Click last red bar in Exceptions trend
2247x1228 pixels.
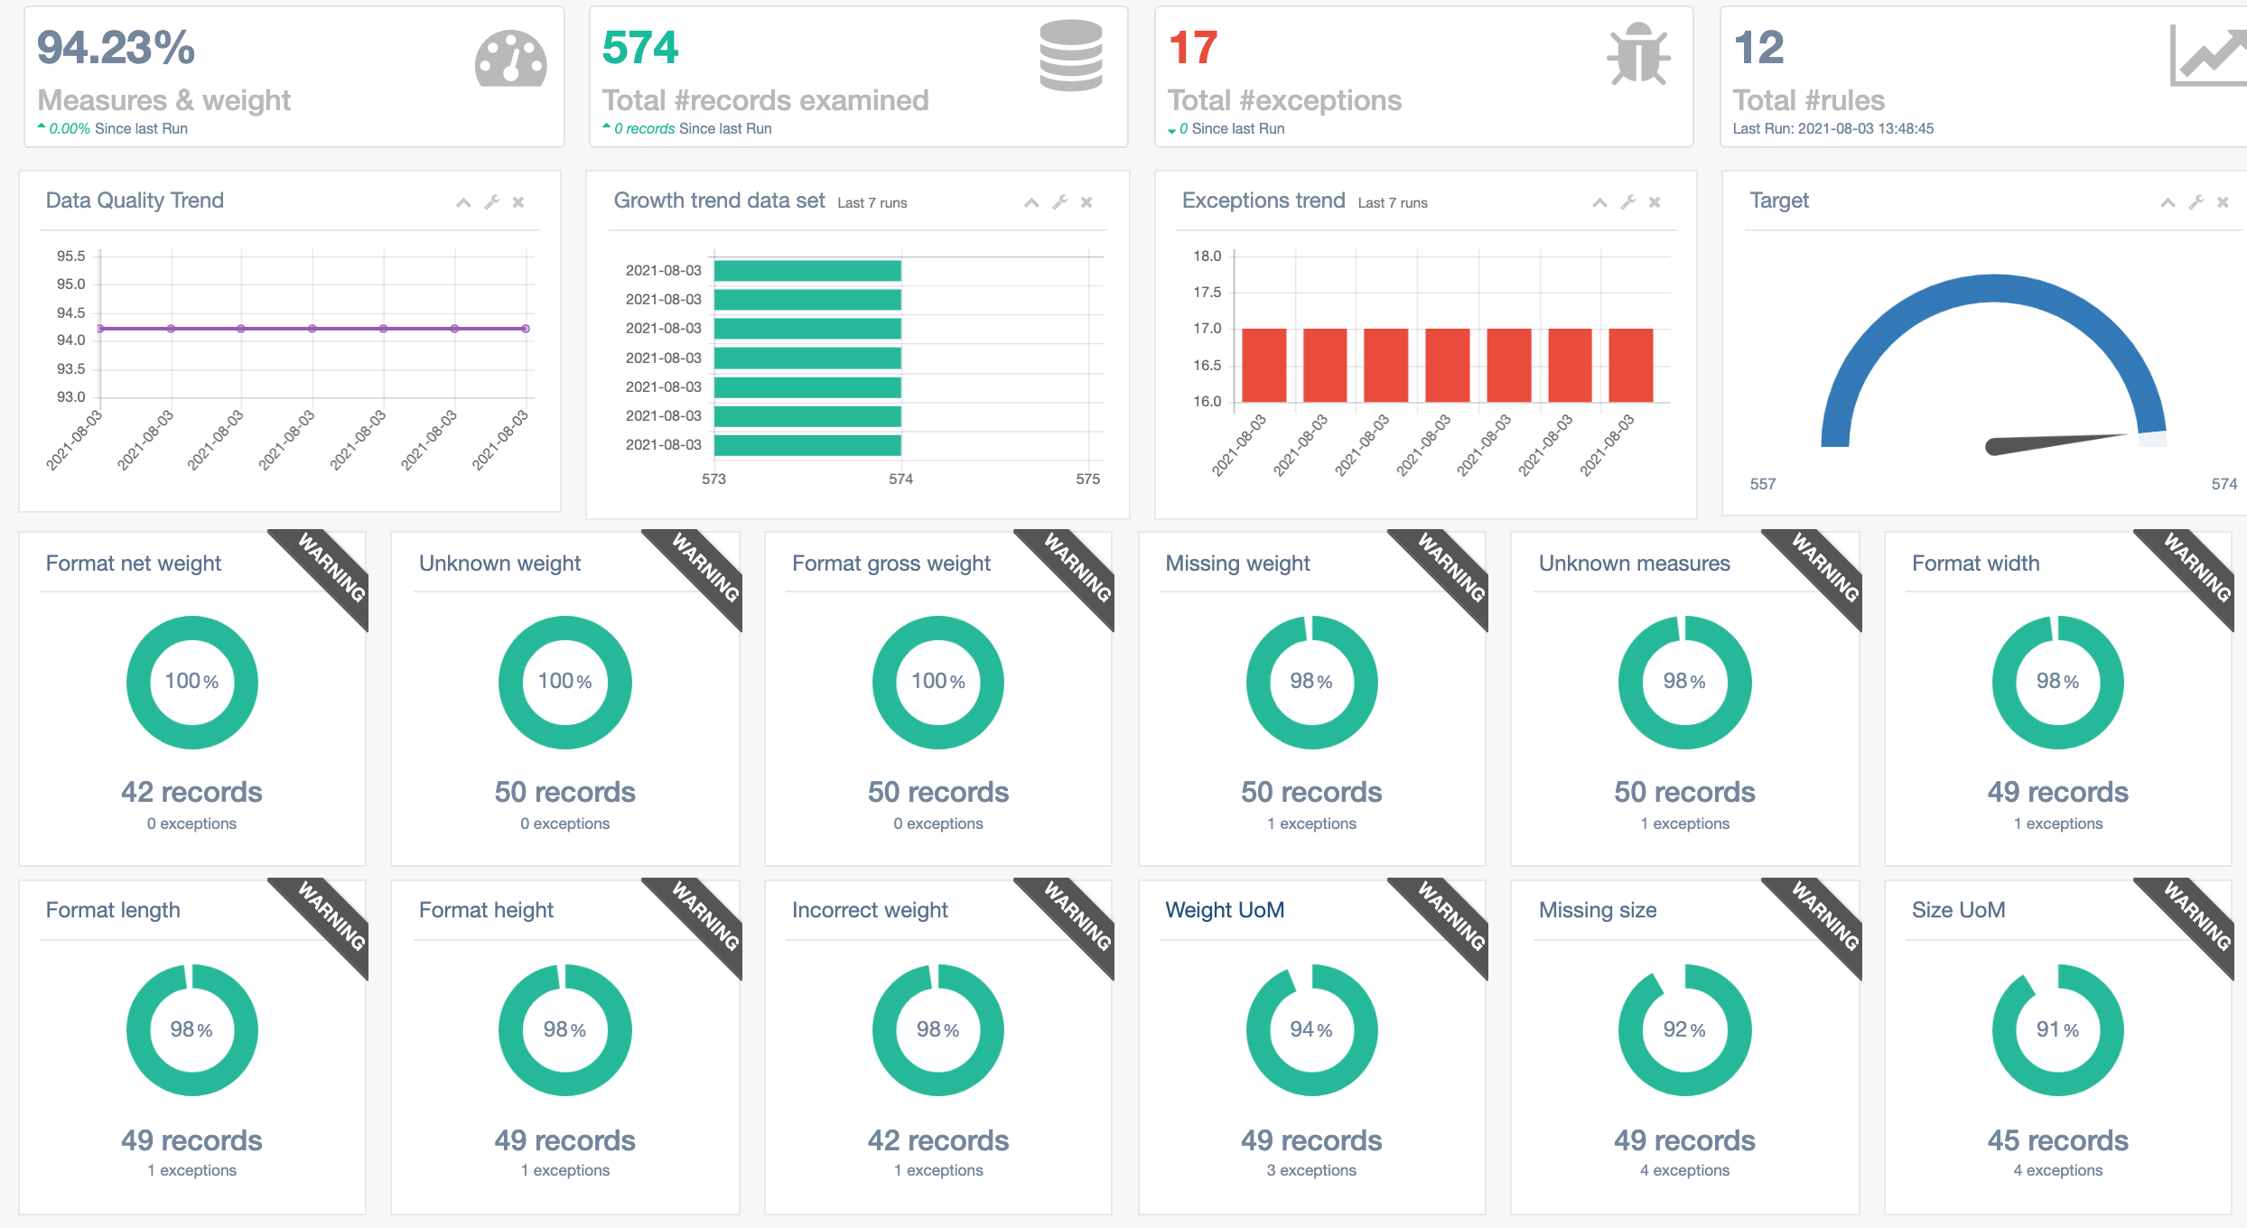1631,365
